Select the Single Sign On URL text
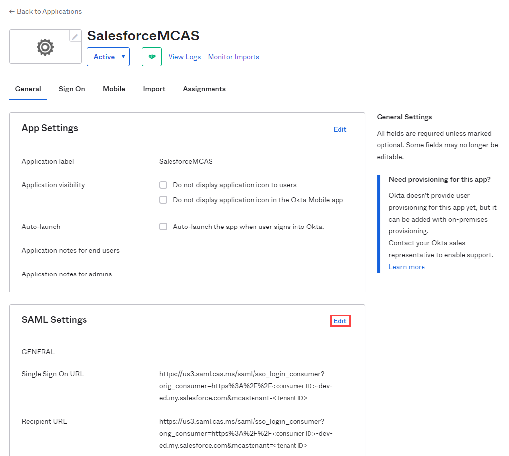Screen dimensions: 509x456 [x=246, y=386]
